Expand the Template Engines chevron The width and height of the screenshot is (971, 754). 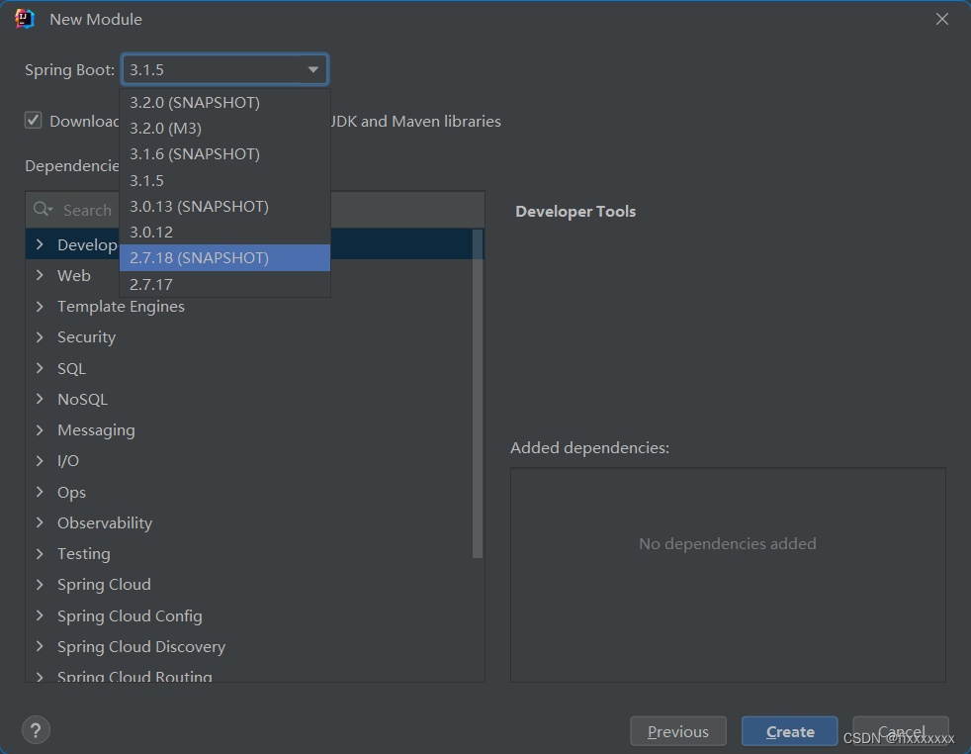point(40,306)
